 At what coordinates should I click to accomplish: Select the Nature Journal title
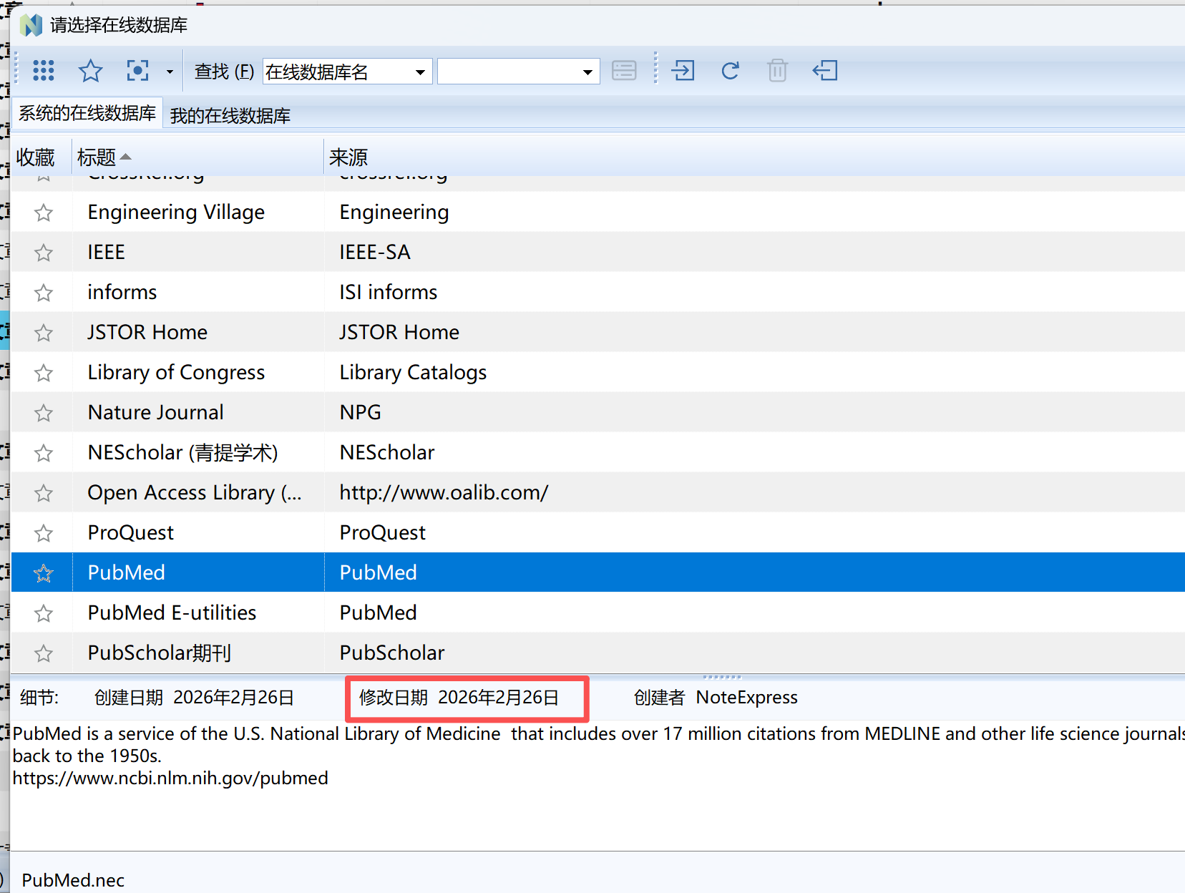(x=155, y=412)
